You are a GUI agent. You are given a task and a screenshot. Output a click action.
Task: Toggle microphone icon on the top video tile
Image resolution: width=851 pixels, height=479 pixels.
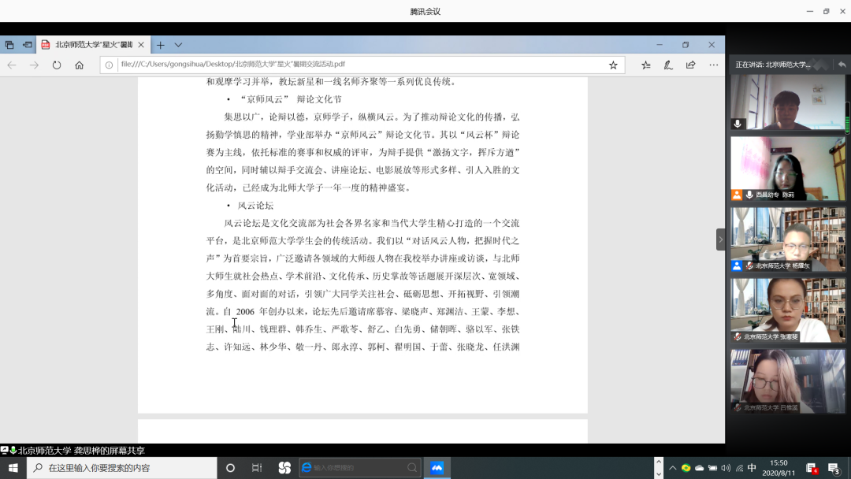click(x=738, y=124)
